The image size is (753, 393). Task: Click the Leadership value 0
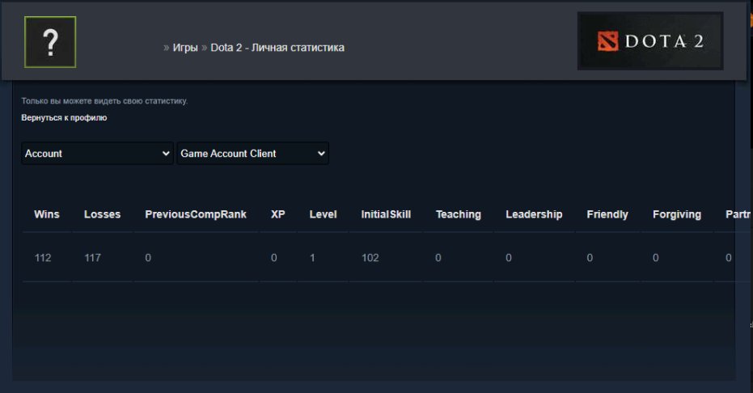(x=509, y=258)
